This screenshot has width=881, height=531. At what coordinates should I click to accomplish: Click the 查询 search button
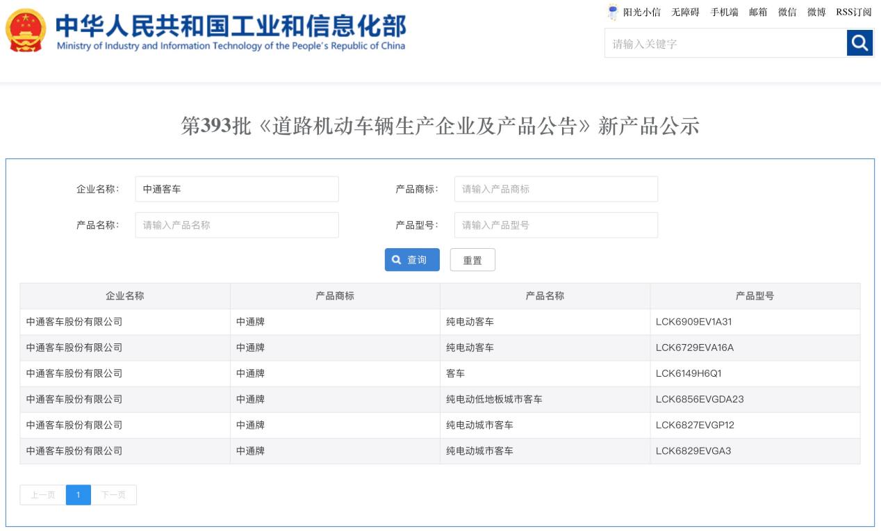[x=412, y=260]
